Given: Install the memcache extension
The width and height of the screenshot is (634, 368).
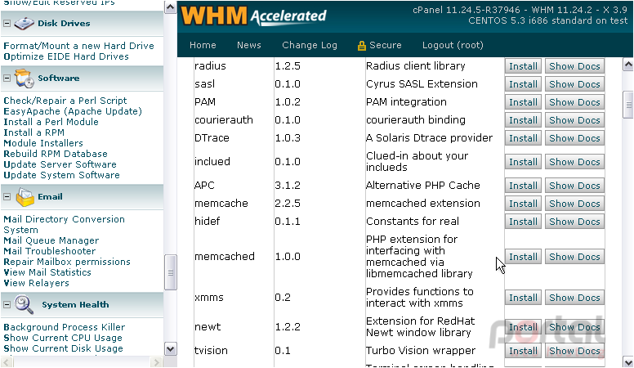Looking at the screenshot, I should coord(523,204).
